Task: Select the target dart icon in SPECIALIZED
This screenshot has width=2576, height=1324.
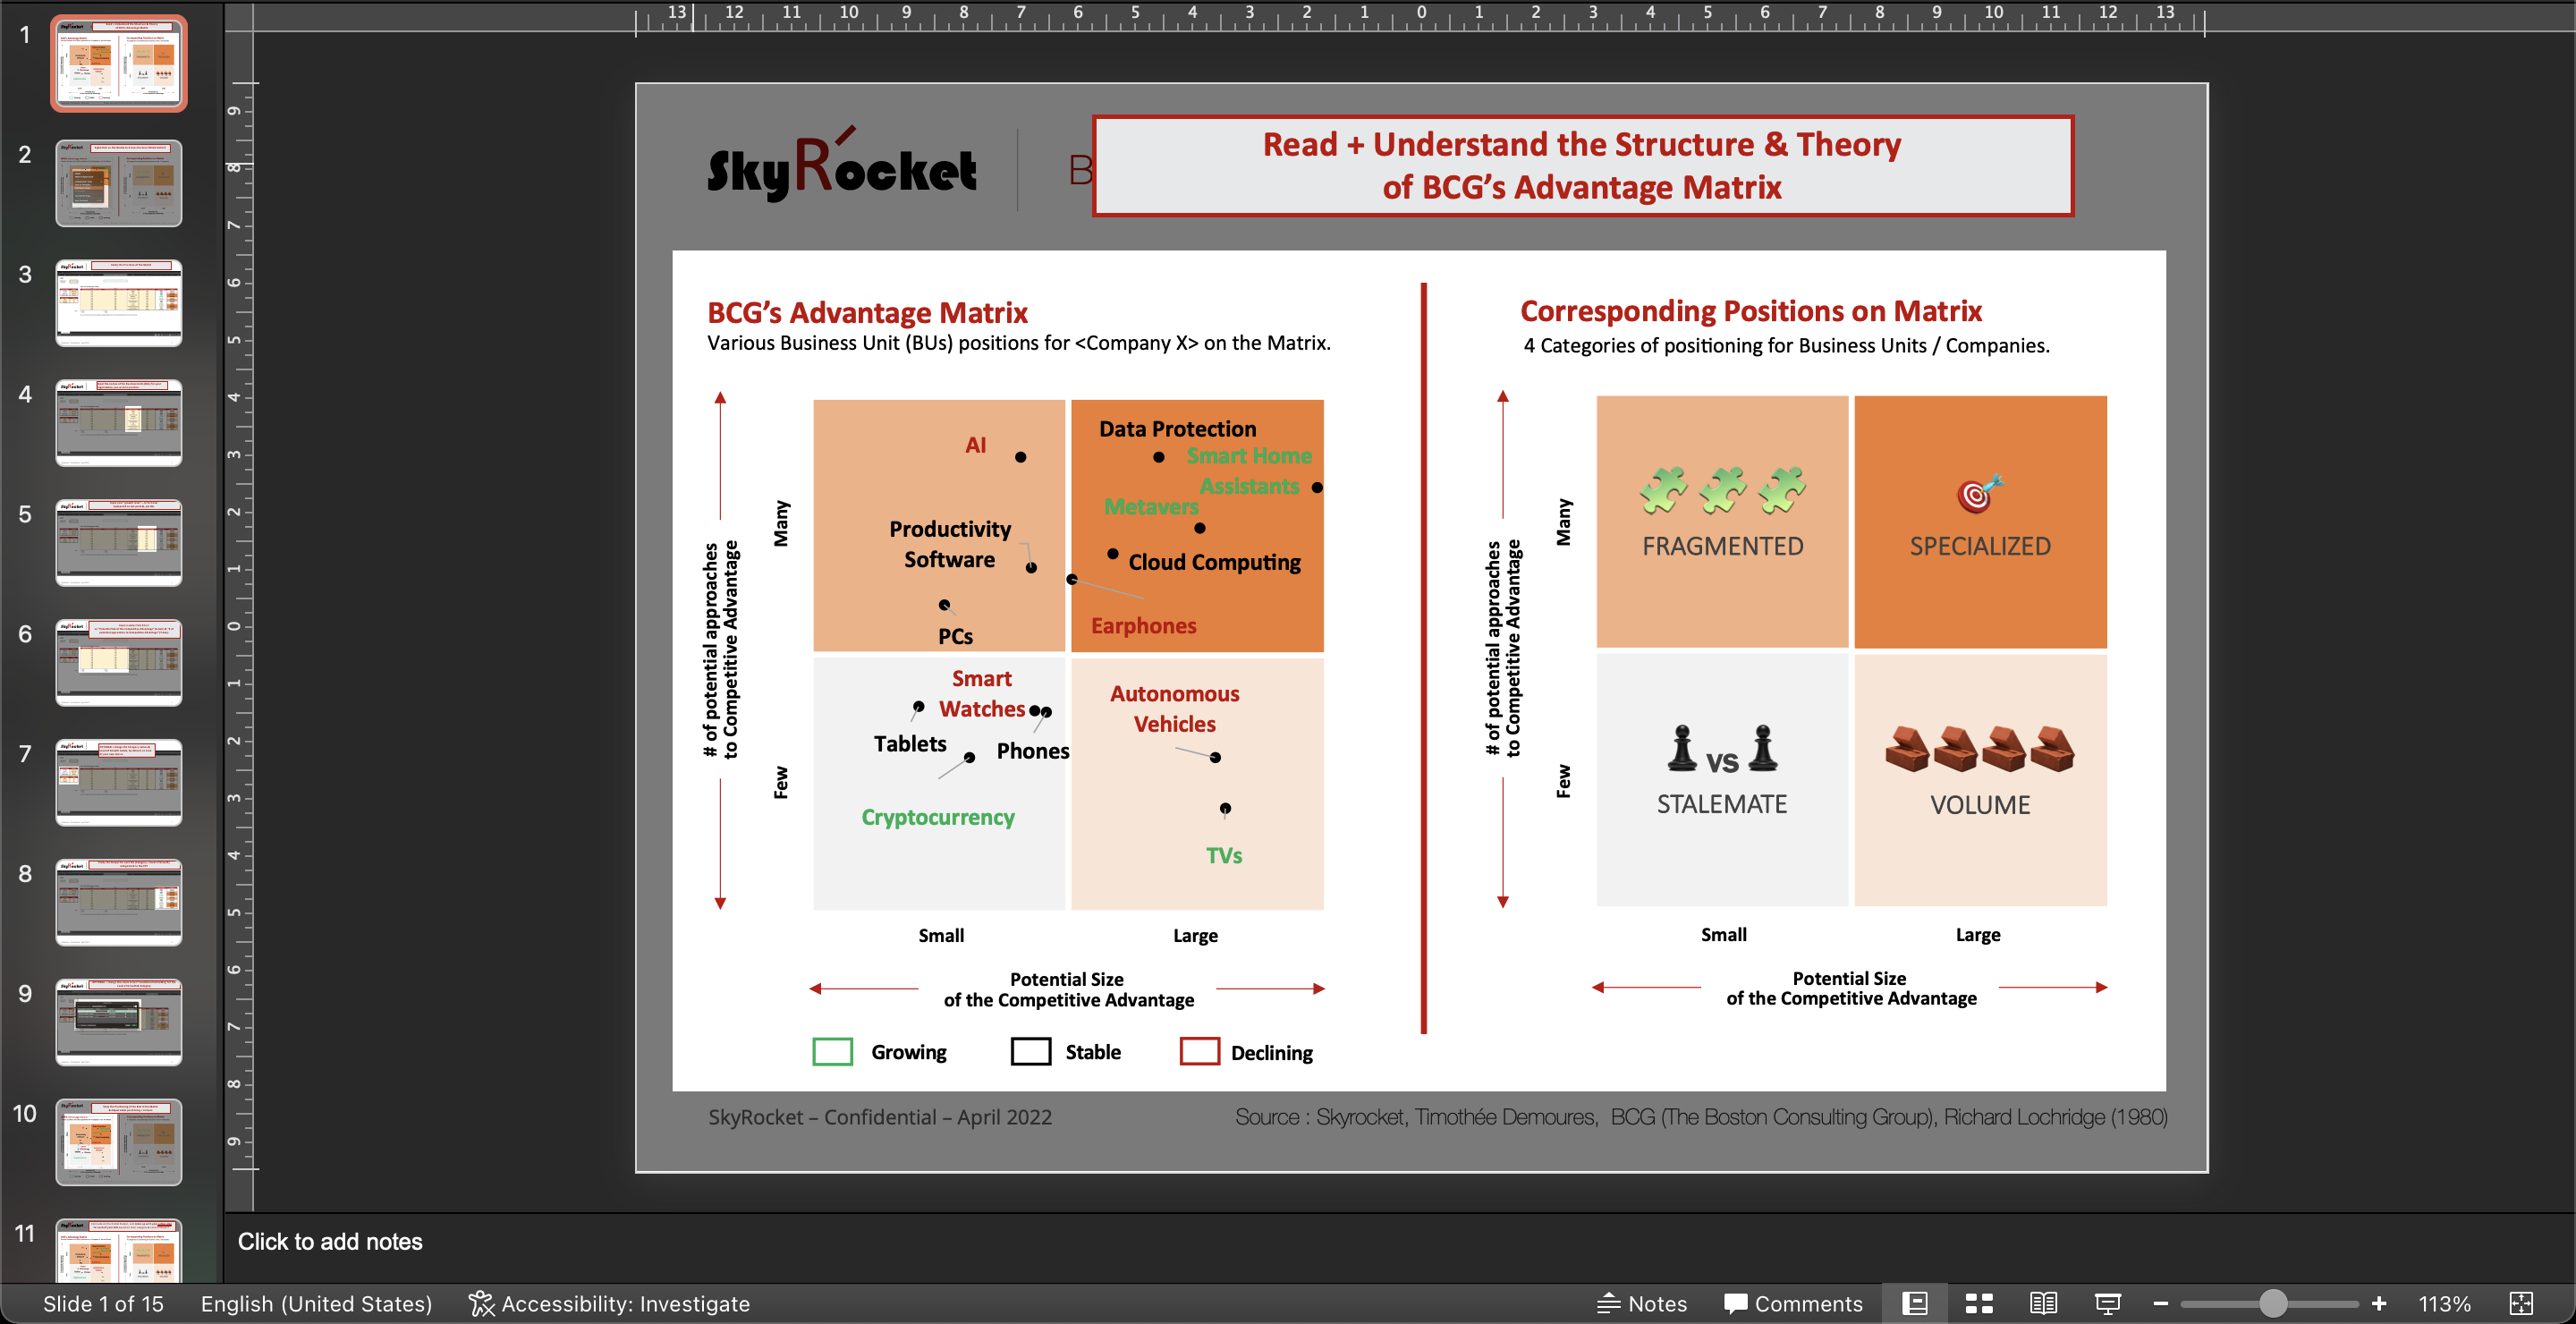Action: 1980,493
